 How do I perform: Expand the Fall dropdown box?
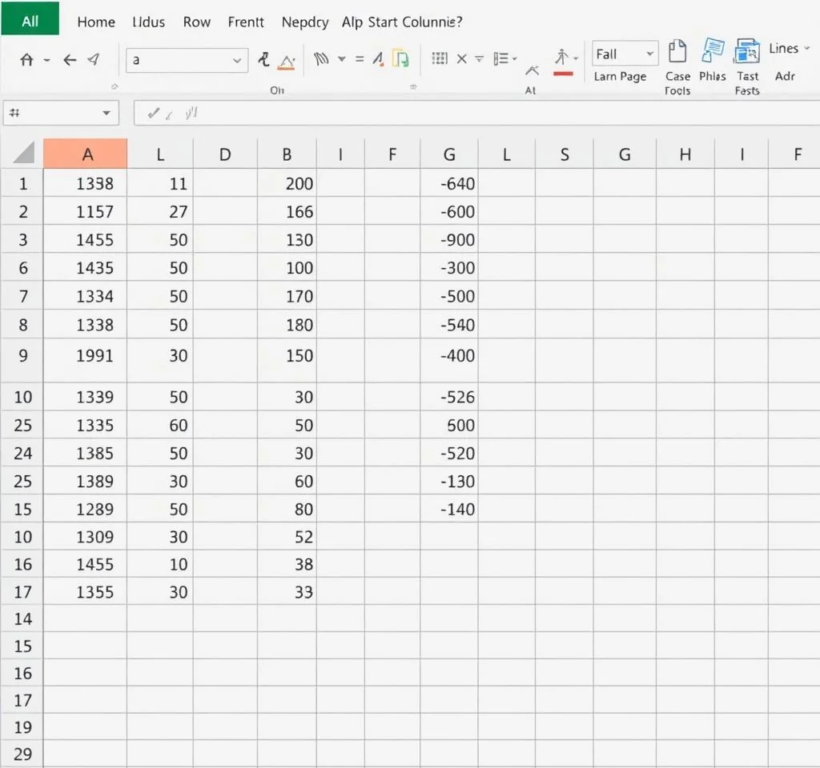[x=649, y=54]
